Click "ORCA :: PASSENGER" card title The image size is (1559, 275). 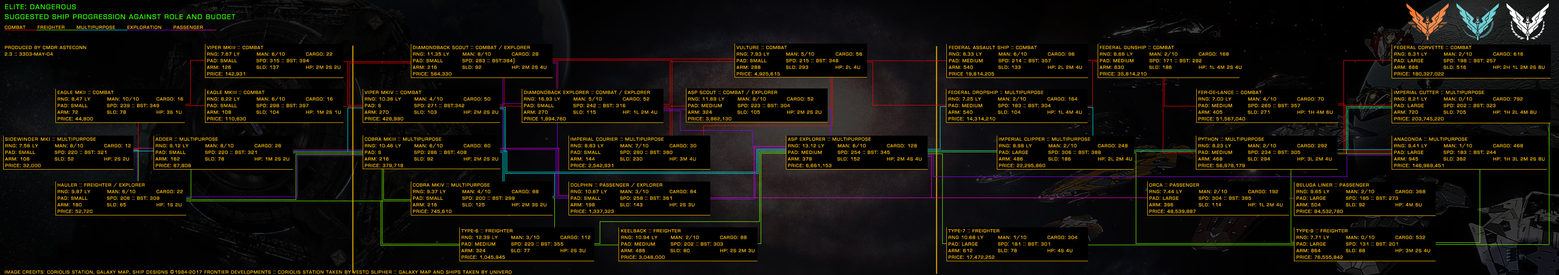[x=1173, y=185]
